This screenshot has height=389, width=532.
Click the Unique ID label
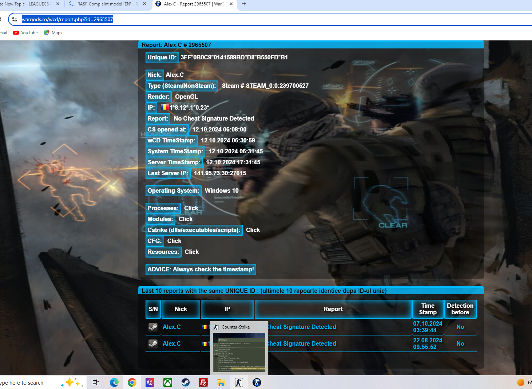tap(162, 58)
